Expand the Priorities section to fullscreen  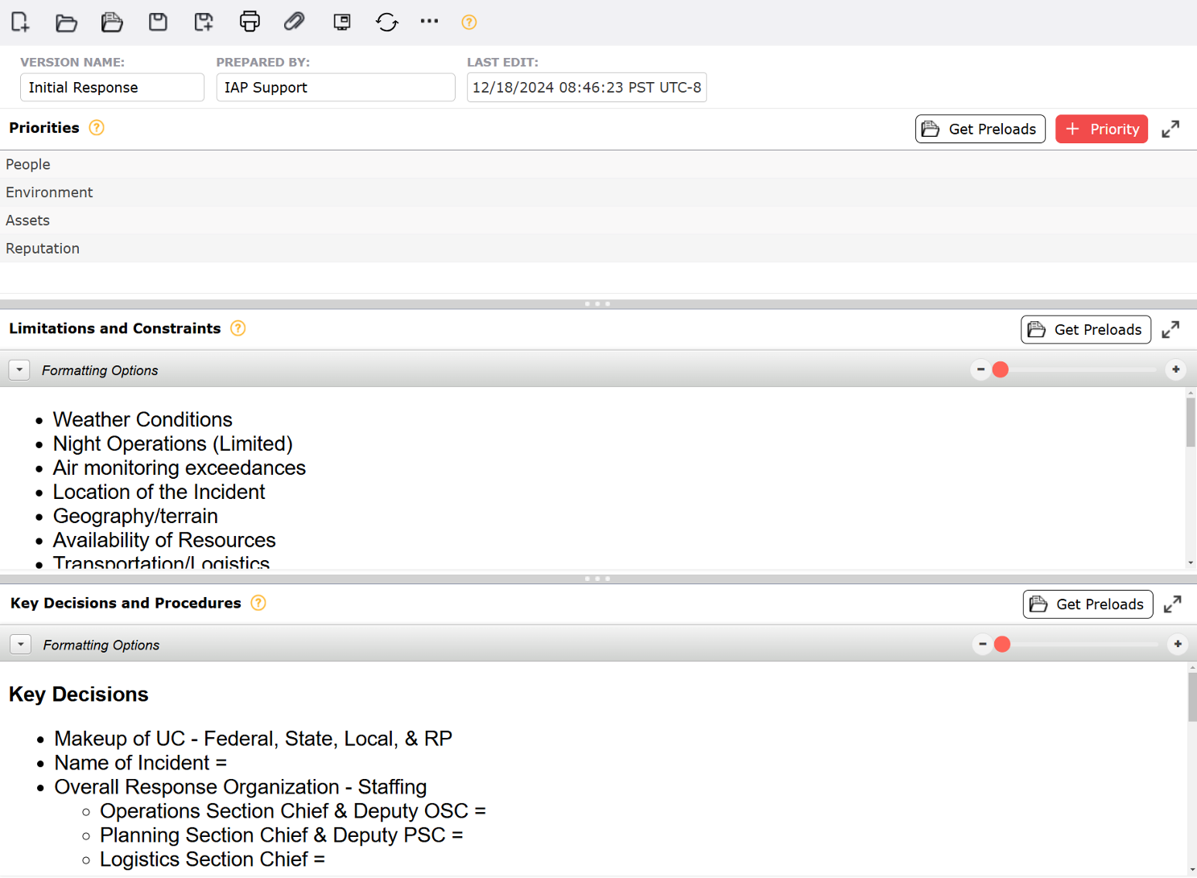coord(1170,129)
